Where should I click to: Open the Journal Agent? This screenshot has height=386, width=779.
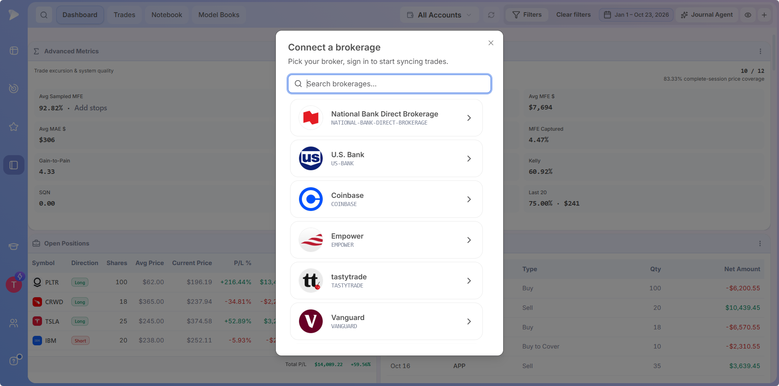pos(707,15)
